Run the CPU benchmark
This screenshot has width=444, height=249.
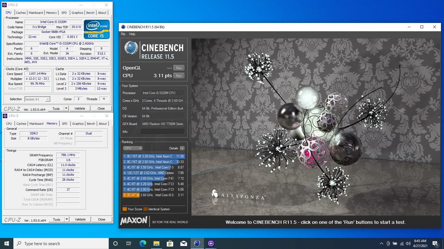(179, 76)
